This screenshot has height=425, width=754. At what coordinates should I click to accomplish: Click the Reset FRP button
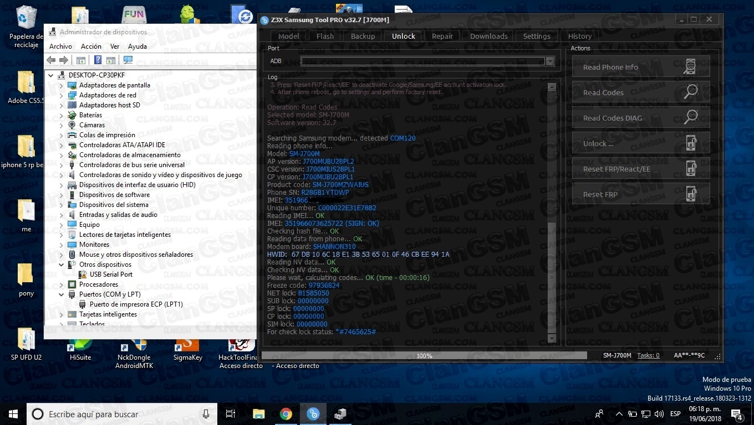[x=641, y=194]
